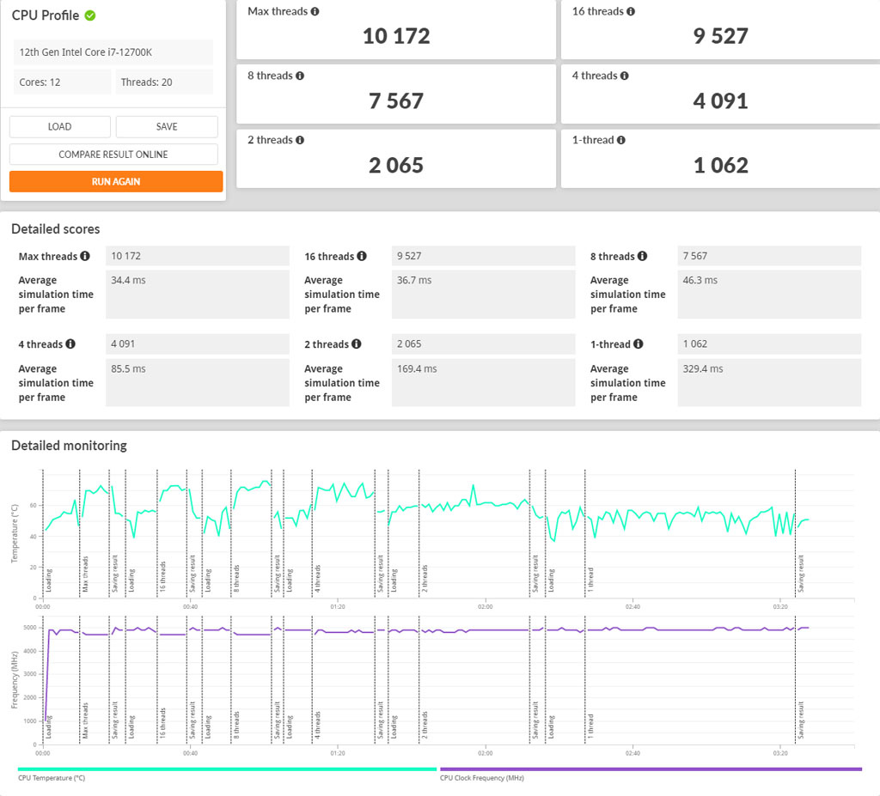Click the Frequency (MHz) axis label
The height and width of the screenshot is (796, 880).
point(15,679)
